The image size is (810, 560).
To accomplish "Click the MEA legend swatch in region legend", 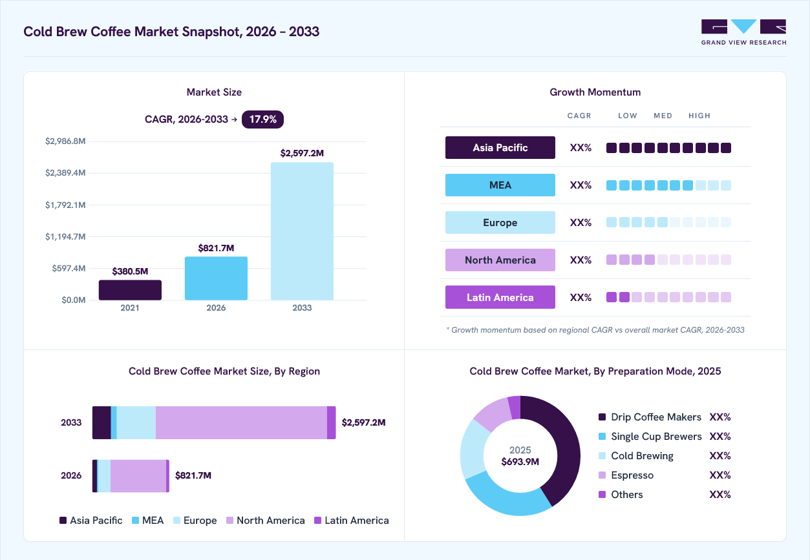I will point(135,521).
